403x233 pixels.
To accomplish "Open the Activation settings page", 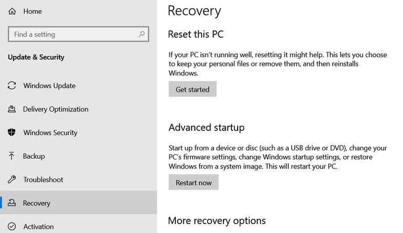I will (x=38, y=226).
